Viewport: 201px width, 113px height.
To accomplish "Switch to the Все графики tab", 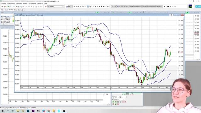I will [x=22, y=10].
